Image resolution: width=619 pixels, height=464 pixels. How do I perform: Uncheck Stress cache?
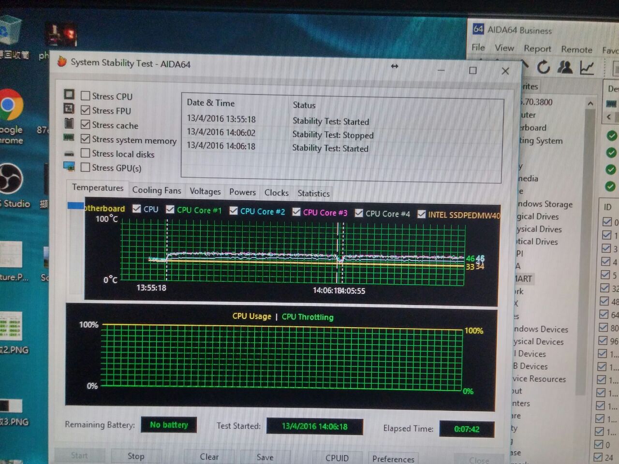[x=86, y=124]
